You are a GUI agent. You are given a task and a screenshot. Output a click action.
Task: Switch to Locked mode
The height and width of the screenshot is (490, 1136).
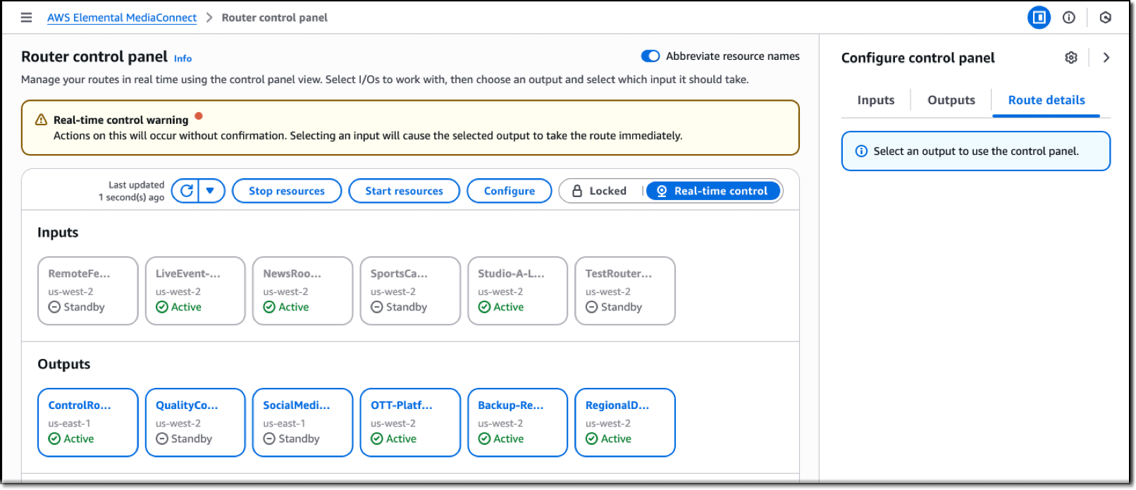600,191
